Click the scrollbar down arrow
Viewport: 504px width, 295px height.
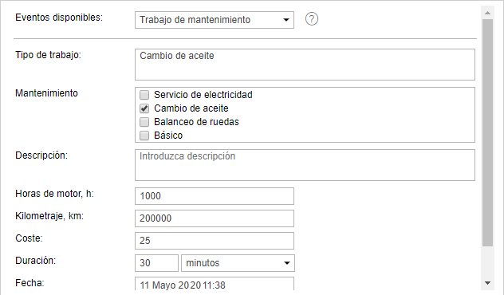tap(487, 283)
